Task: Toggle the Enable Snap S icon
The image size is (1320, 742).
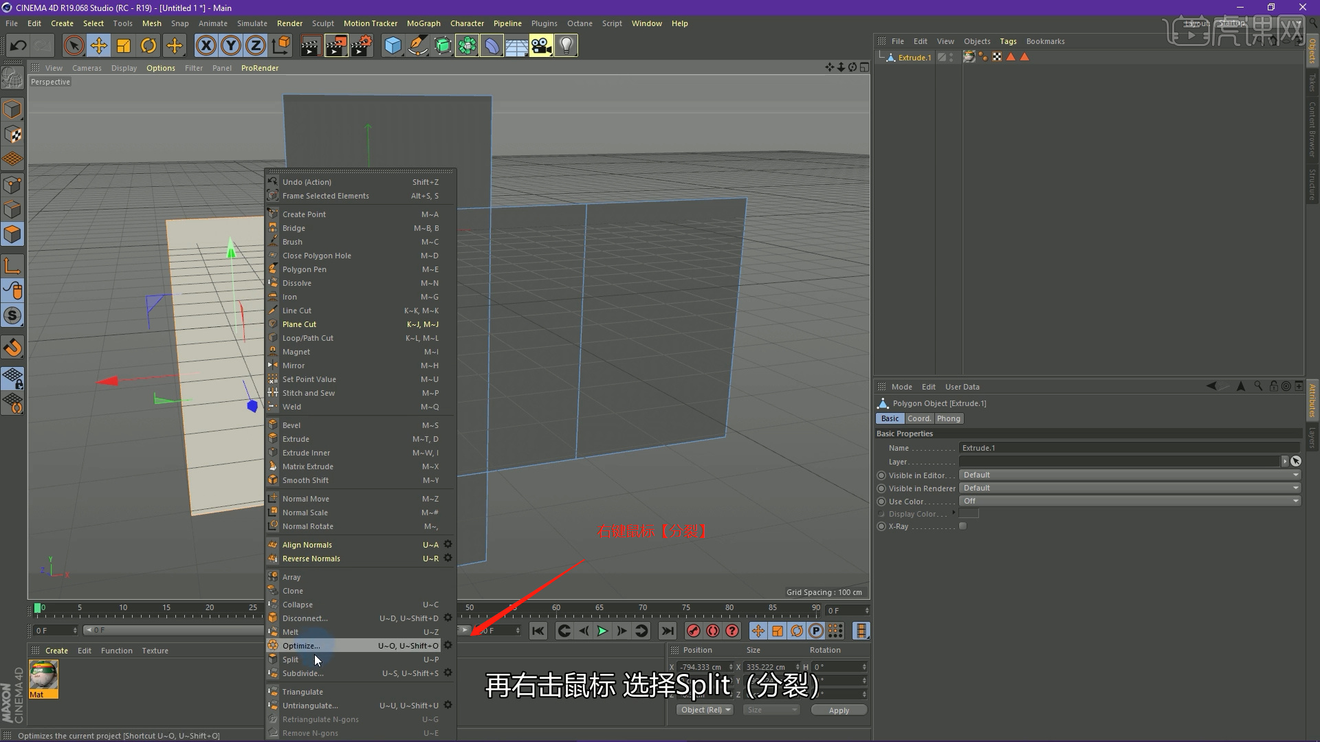Action: (12, 316)
